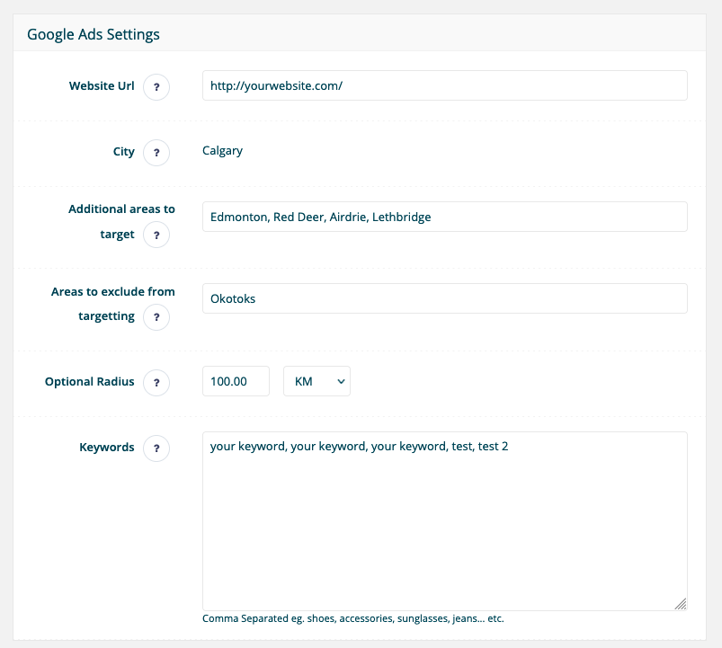Select the Optional Radius label
This screenshot has width=722, height=648.
click(90, 382)
